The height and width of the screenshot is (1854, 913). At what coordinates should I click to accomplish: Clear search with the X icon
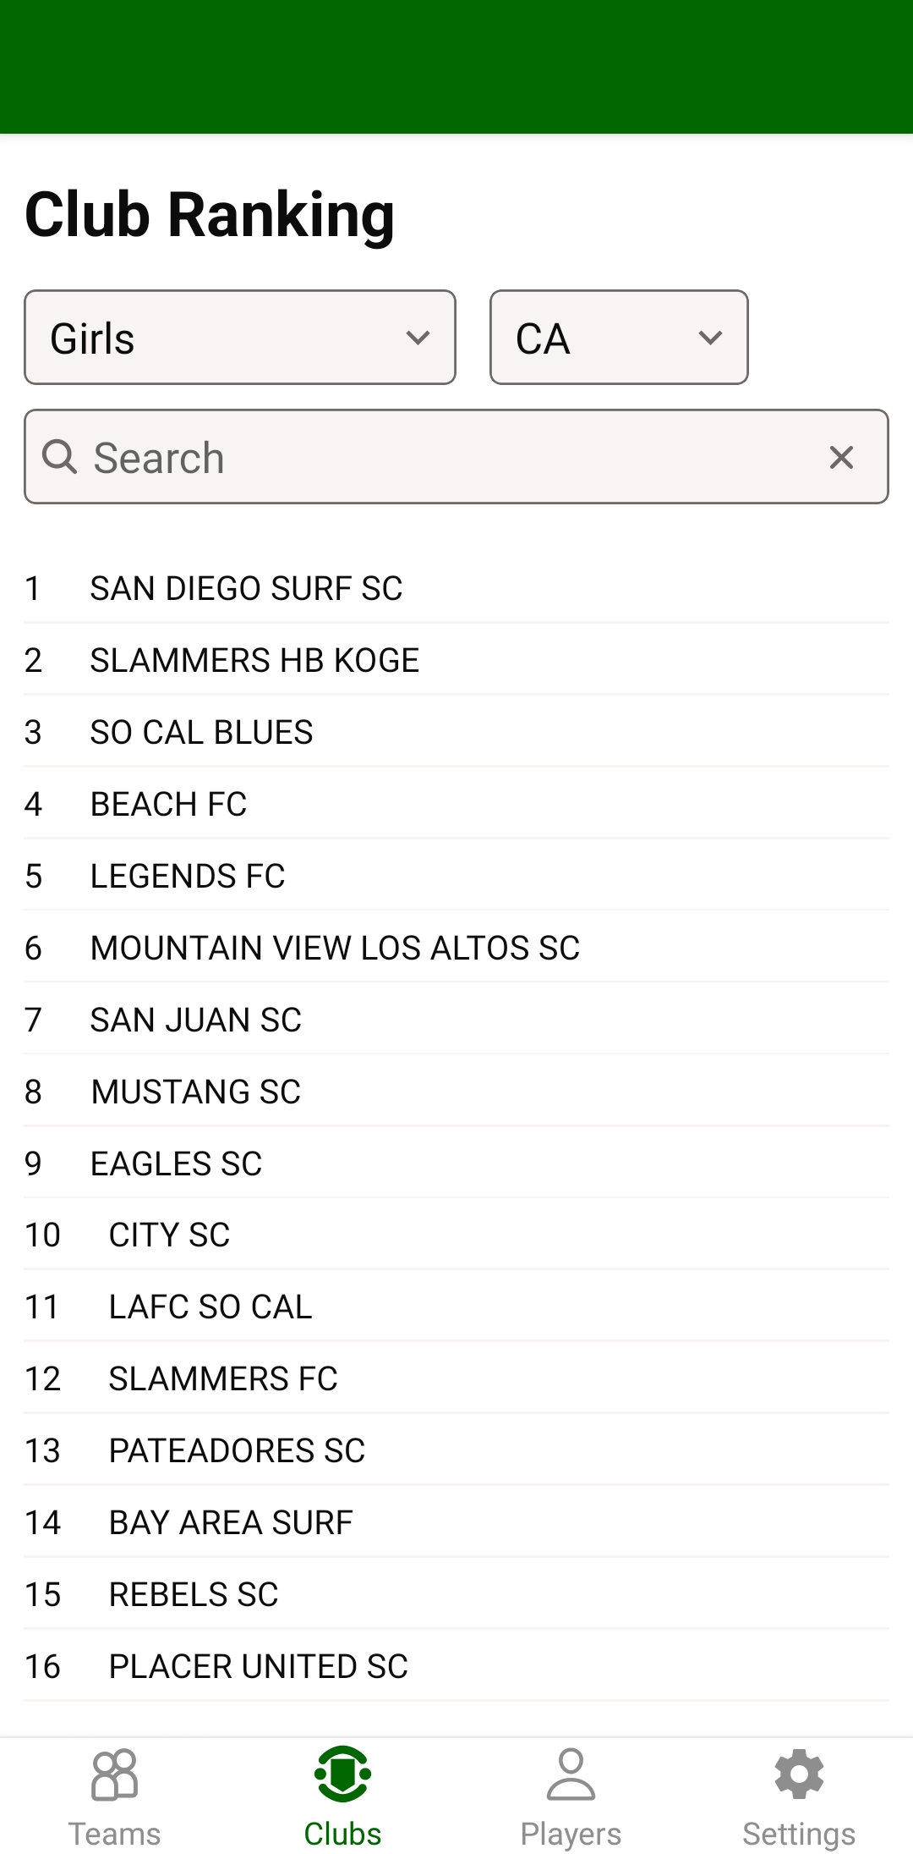click(x=841, y=458)
